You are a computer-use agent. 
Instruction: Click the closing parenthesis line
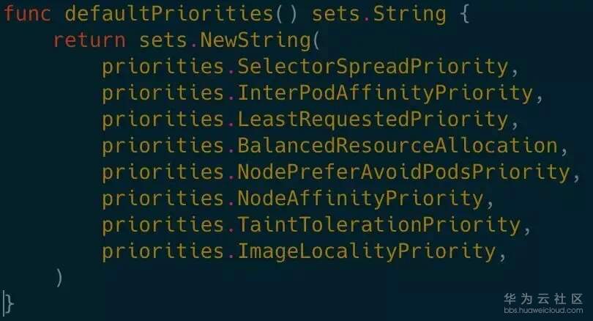click(59, 278)
